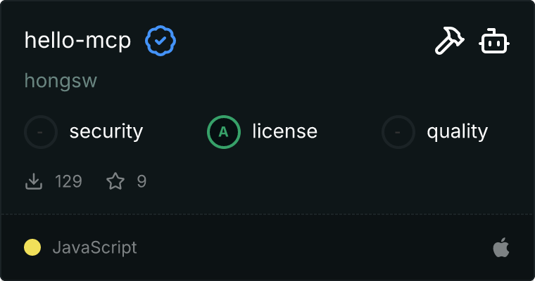The image size is (535, 281).
Task: Click the 129 downloads count
Action: pos(68,182)
